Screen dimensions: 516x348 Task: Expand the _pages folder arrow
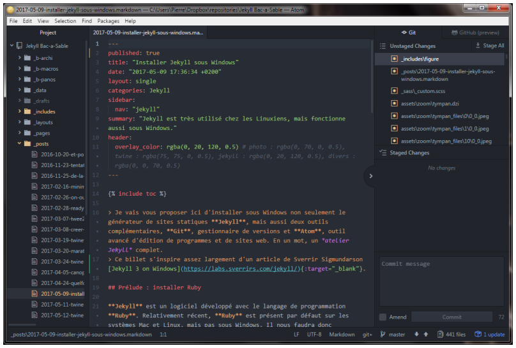[x=19, y=133]
